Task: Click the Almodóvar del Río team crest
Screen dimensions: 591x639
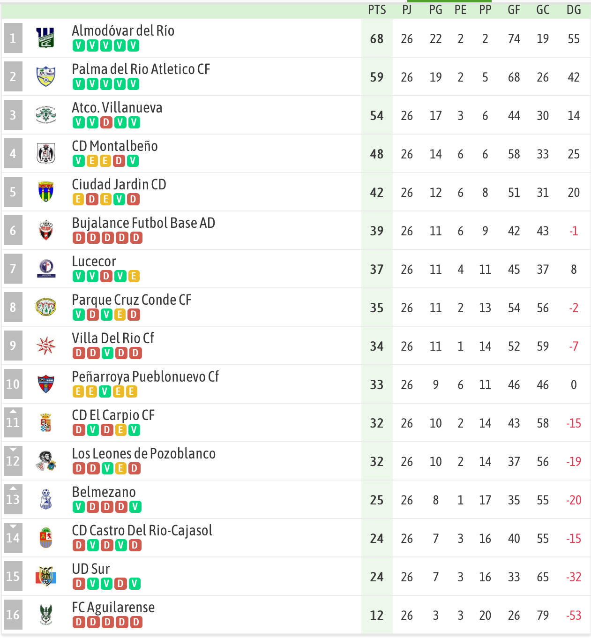Action: (x=46, y=38)
